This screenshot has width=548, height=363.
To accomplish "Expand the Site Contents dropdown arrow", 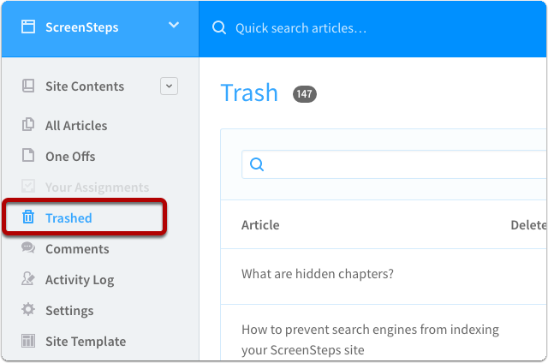I will point(170,86).
